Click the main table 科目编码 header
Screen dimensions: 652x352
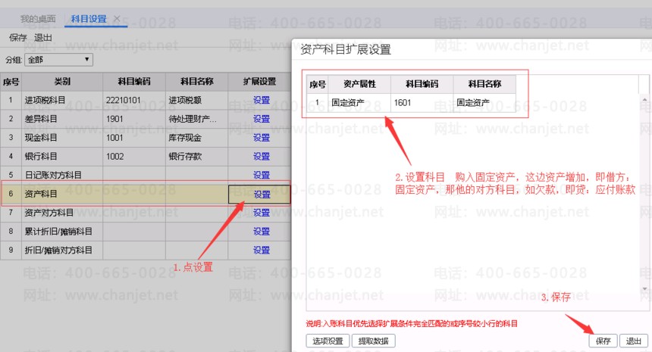pyautogui.click(x=134, y=81)
